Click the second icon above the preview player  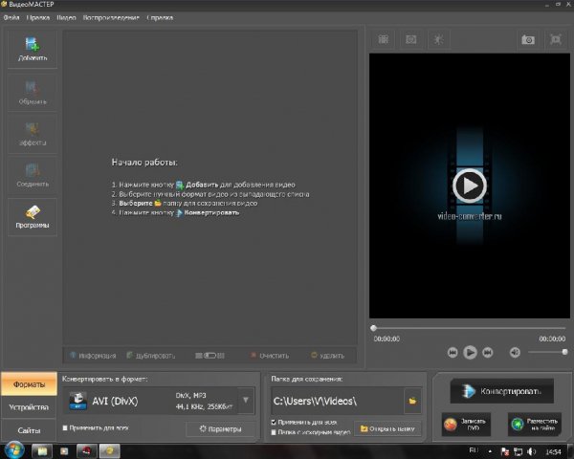click(x=410, y=39)
